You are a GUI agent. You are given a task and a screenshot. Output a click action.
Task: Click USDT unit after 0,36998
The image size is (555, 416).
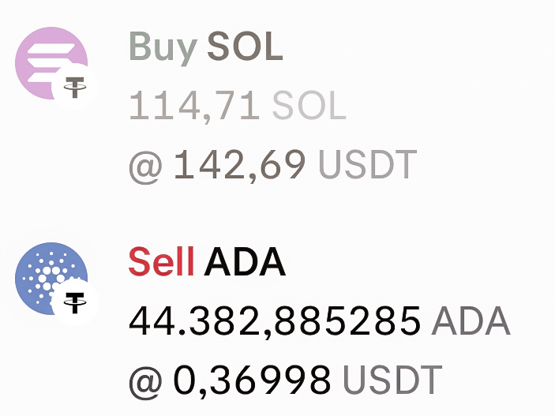click(392, 380)
